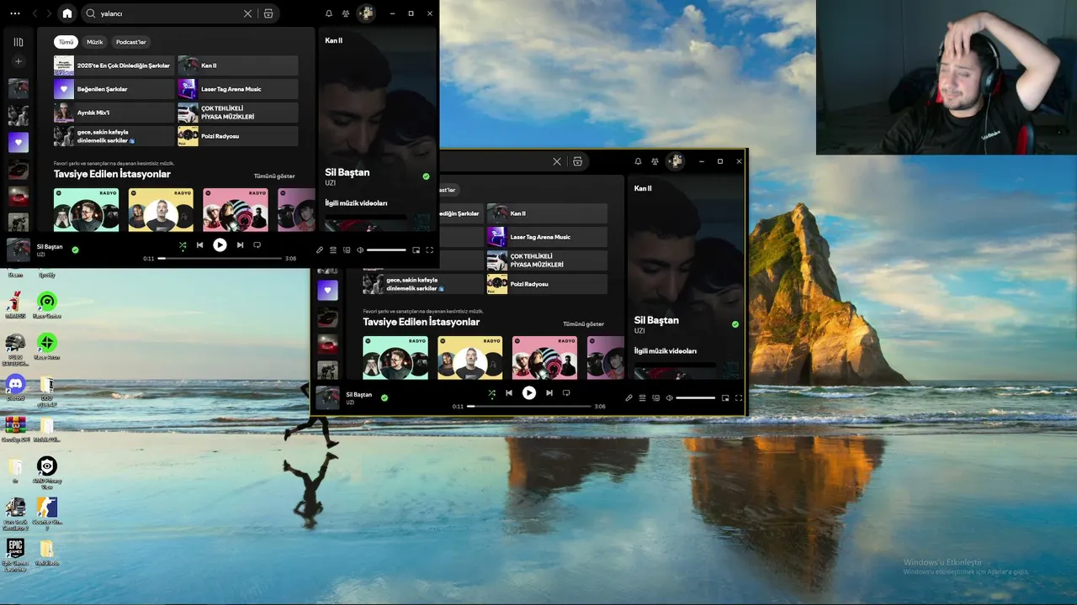
Task: Open Polzi Radyosu in the top-left window
Action: point(238,136)
